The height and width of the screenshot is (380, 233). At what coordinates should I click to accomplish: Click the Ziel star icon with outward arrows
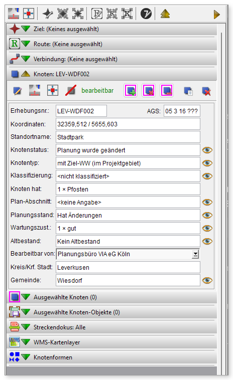[78, 14]
